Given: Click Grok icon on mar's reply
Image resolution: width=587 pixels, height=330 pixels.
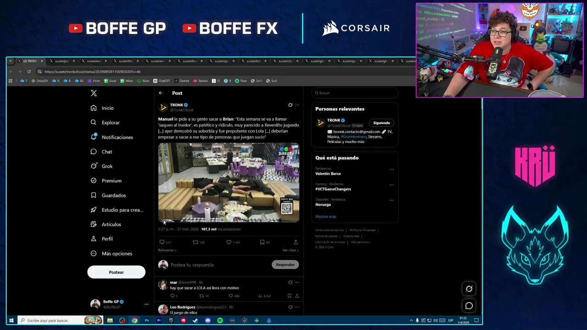Looking at the screenshot, I should click(x=290, y=282).
